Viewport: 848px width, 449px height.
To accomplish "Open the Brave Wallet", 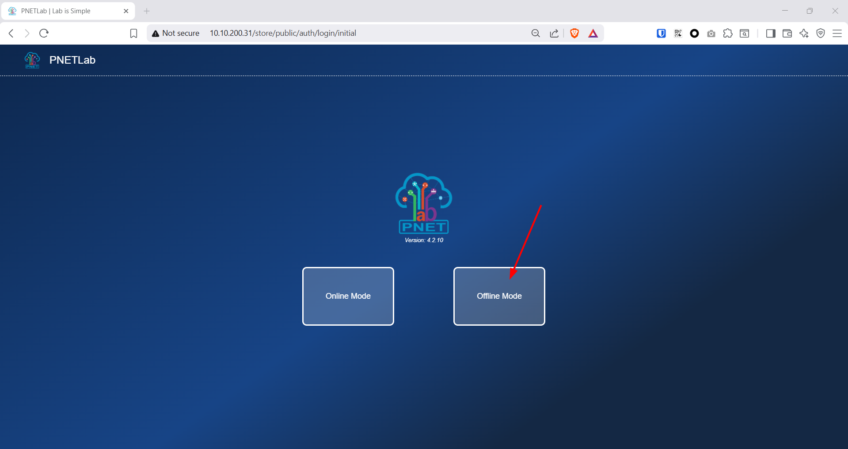I will pyautogui.click(x=787, y=33).
